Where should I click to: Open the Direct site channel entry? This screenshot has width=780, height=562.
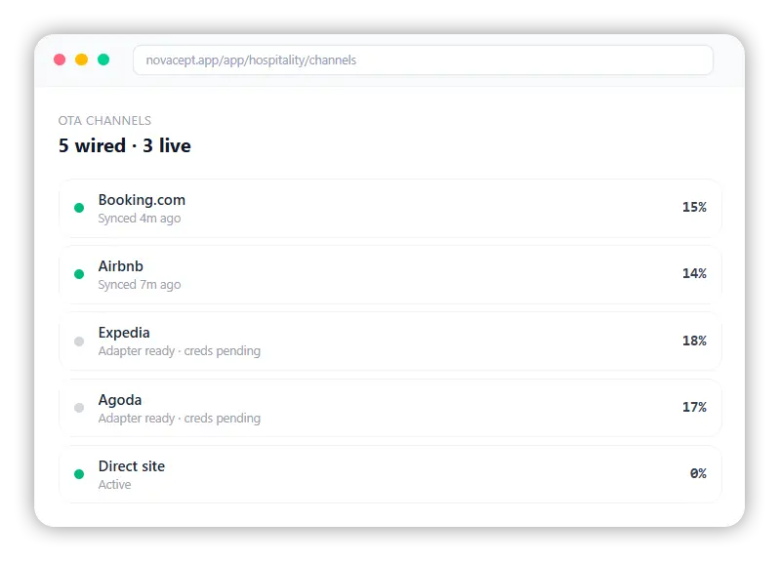tap(390, 474)
